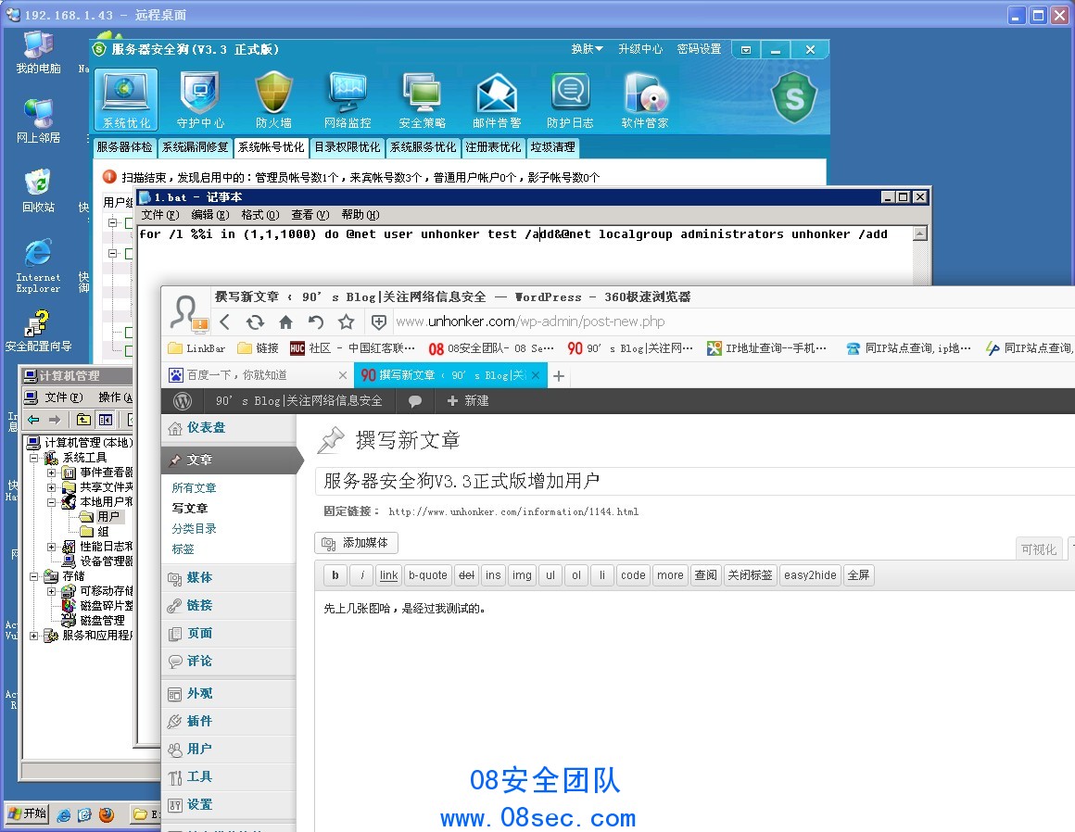Collapse the 系统工具 tree node
1075x832 pixels.
(x=33, y=457)
